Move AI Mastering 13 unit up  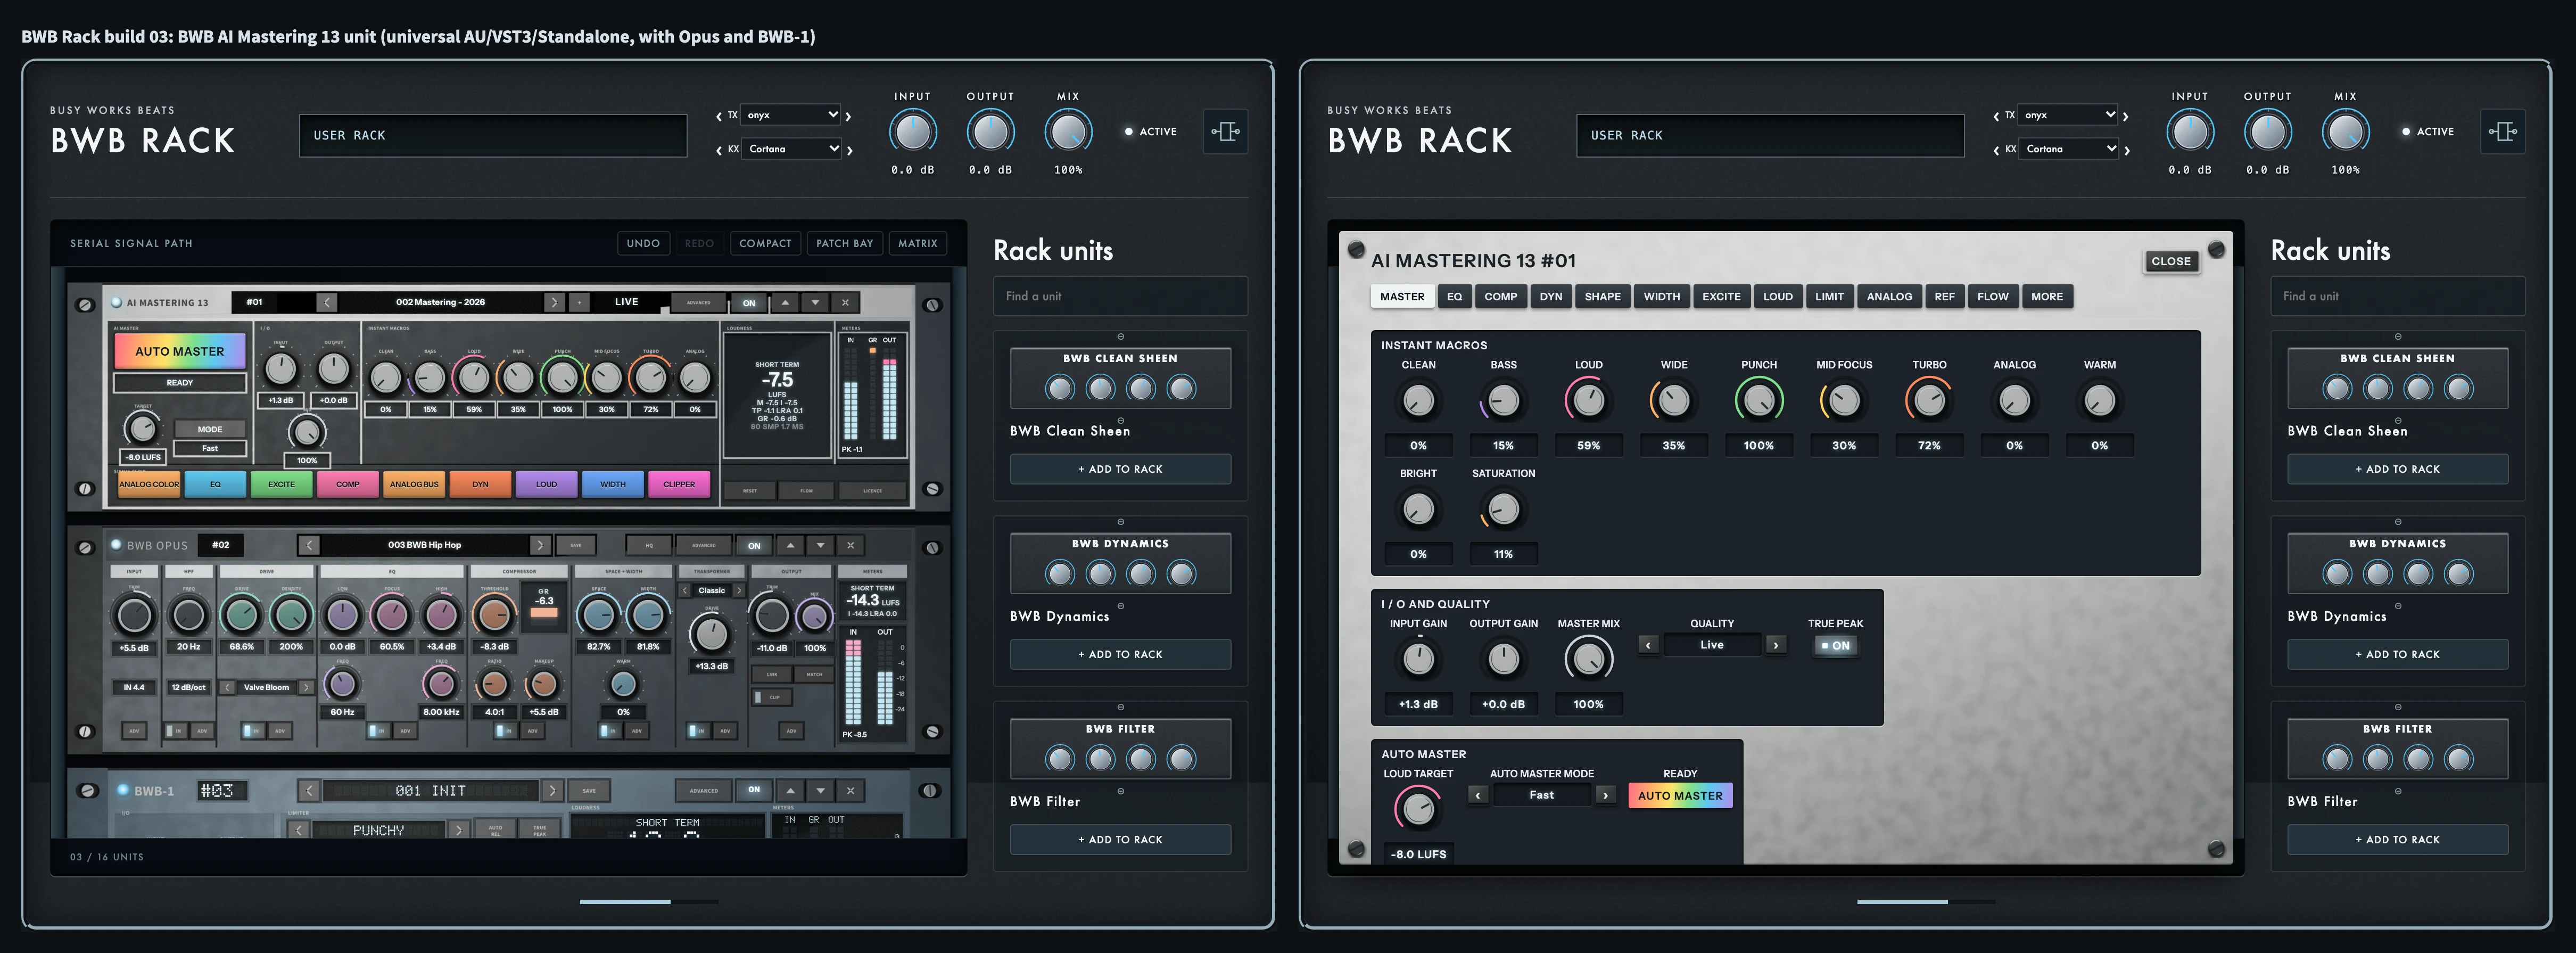tap(785, 302)
